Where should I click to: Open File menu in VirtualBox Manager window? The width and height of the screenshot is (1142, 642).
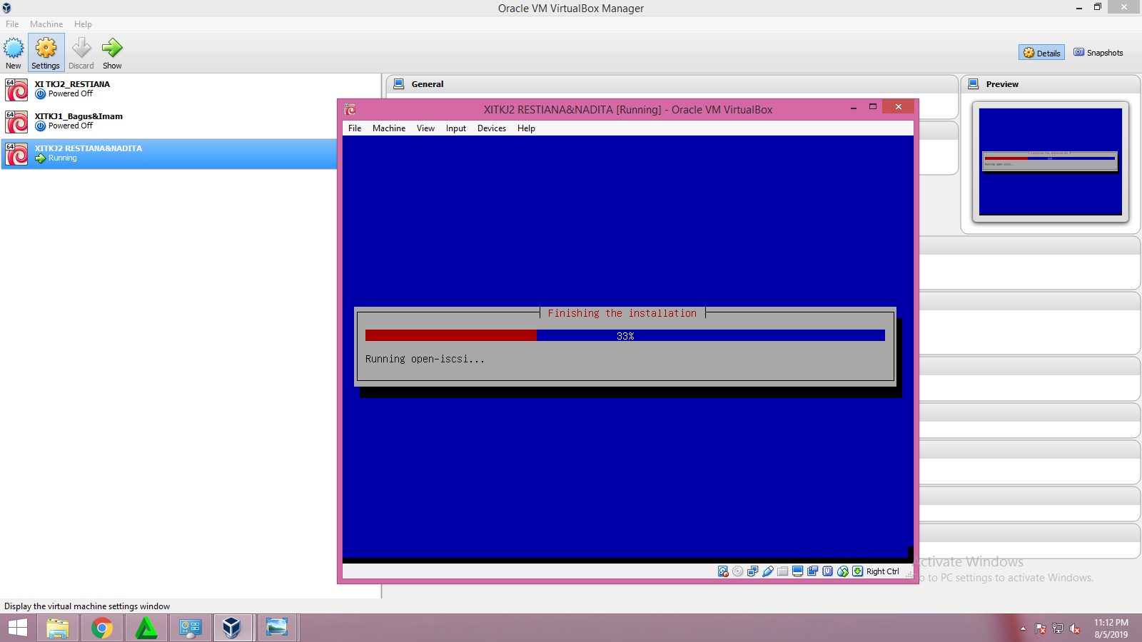click(x=12, y=24)
